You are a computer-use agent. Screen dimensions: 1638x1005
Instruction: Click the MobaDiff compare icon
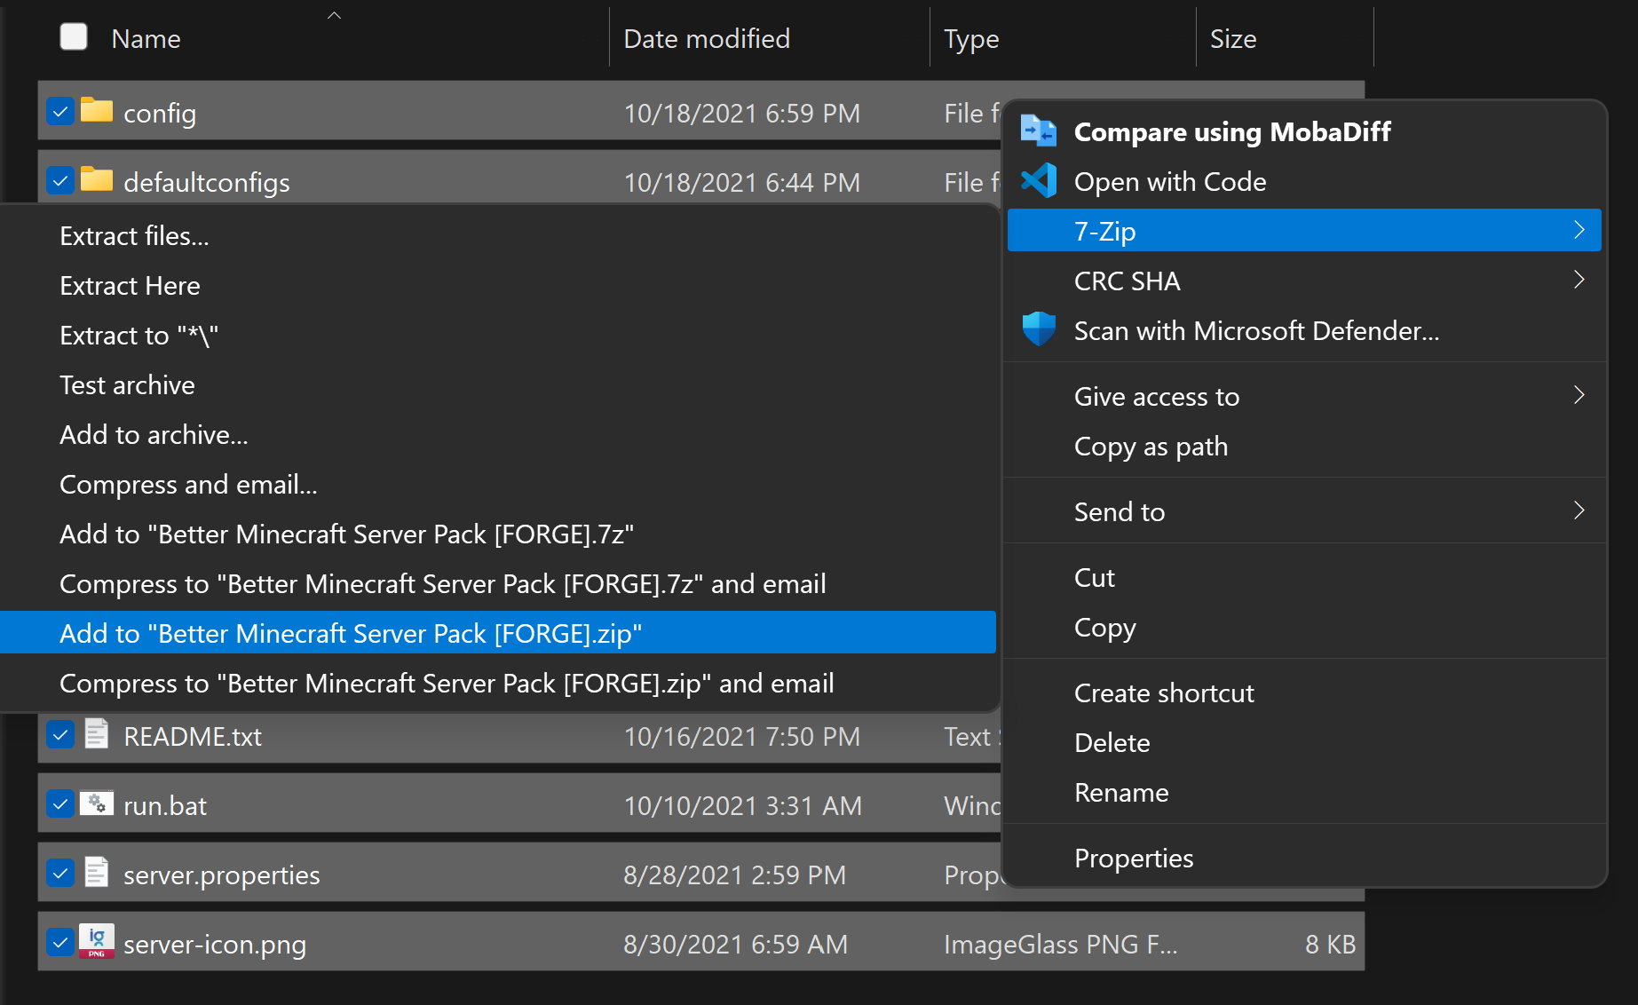[1038, 131]
